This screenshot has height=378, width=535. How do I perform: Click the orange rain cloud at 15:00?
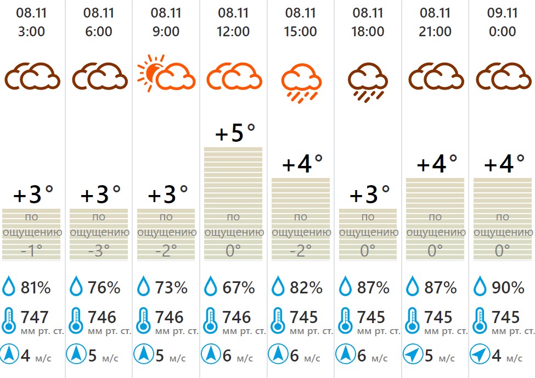[x=301, y=81]
